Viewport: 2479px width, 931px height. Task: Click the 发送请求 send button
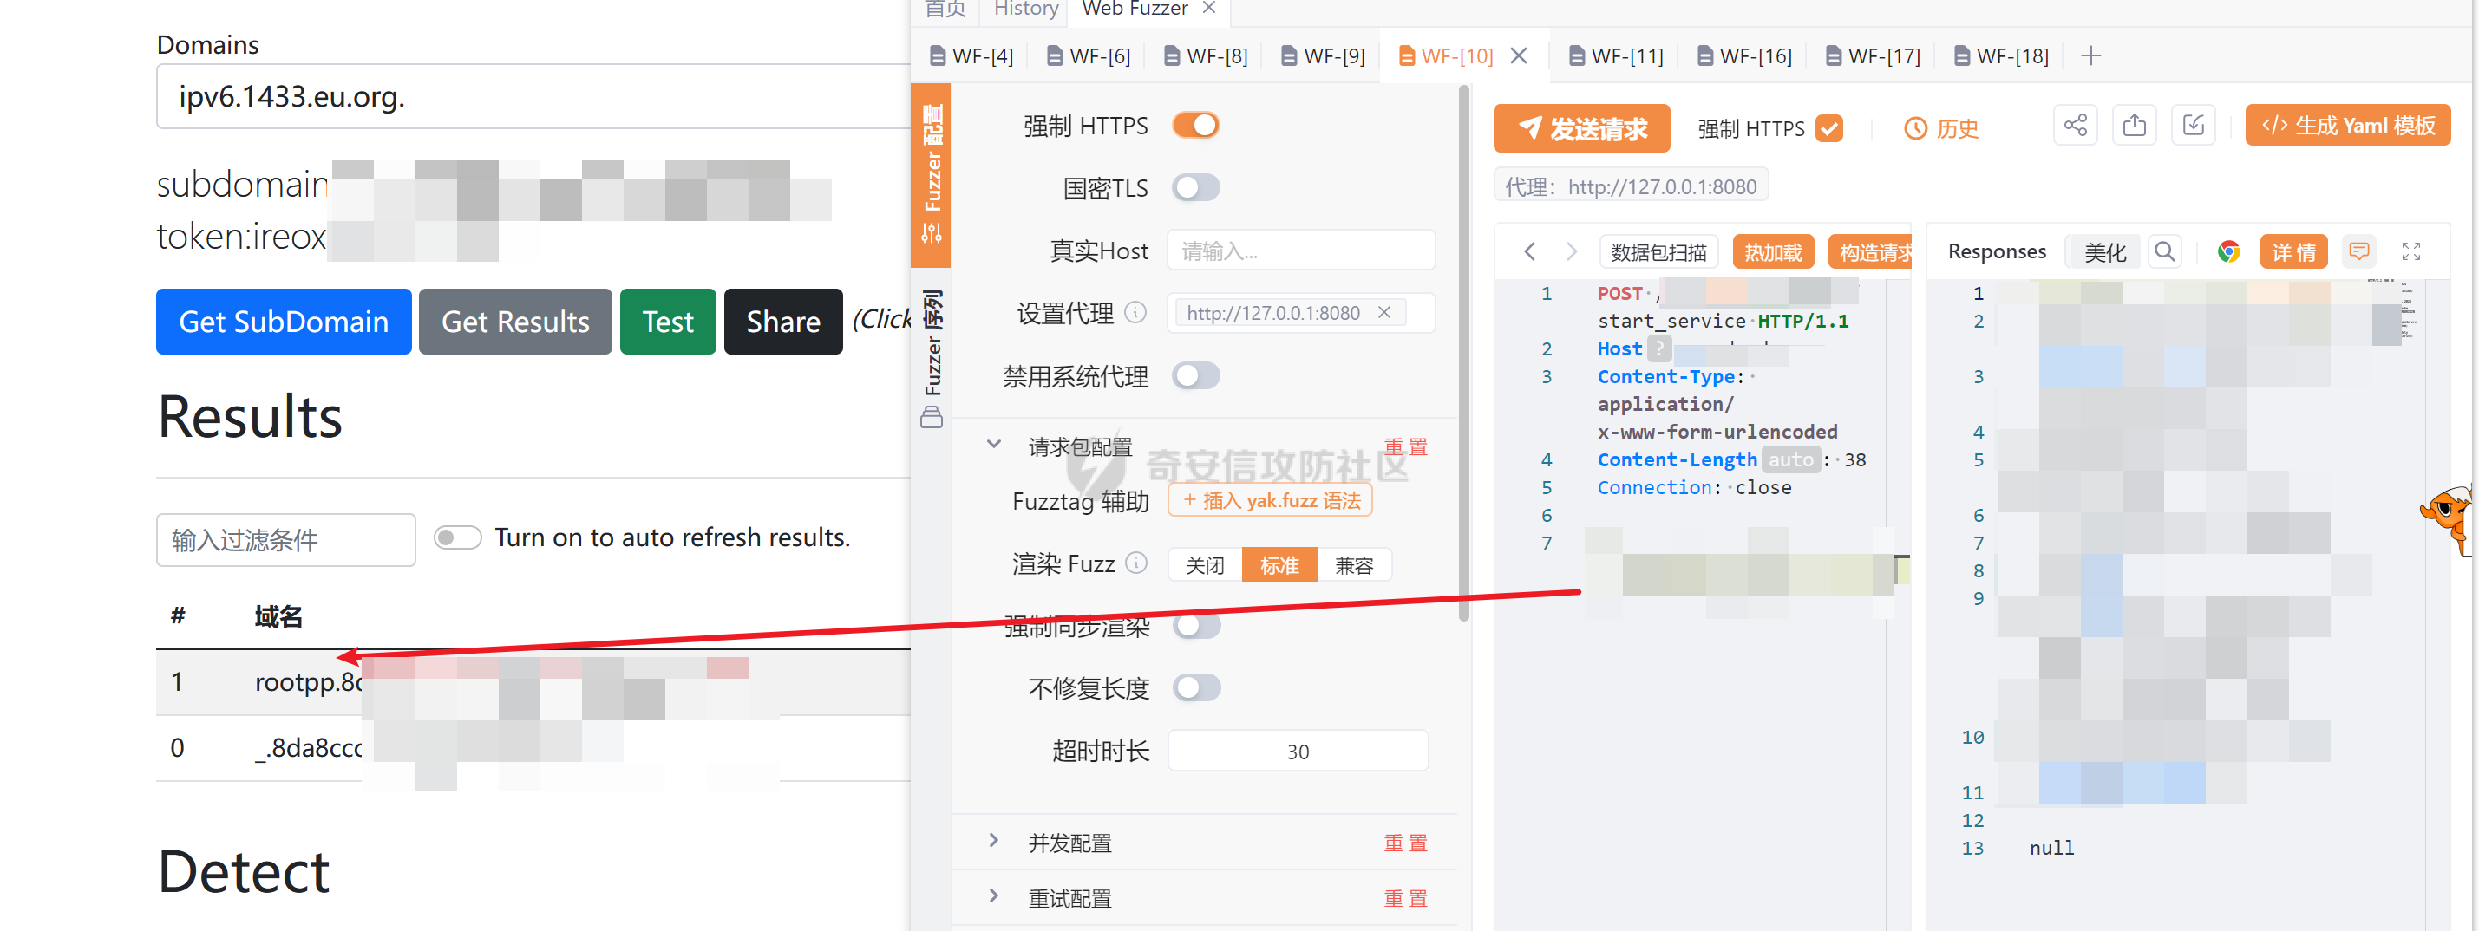coord(1581,128)
